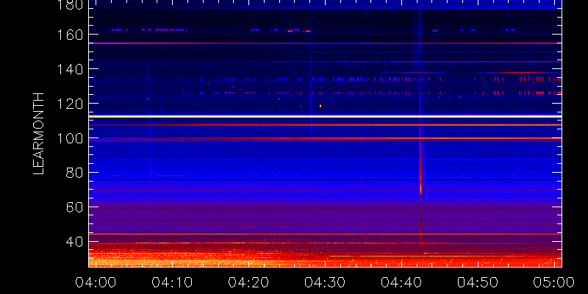This screenshot has height=294, width=588.
Task: Click the 04:10 time axis label
Action: (173, 282)
